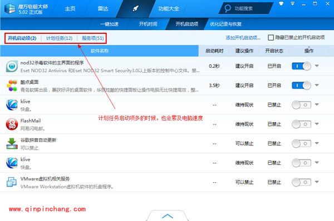Click the VMware service icon
The height and width of the screenshot is (221, 334).
point(12,182)
